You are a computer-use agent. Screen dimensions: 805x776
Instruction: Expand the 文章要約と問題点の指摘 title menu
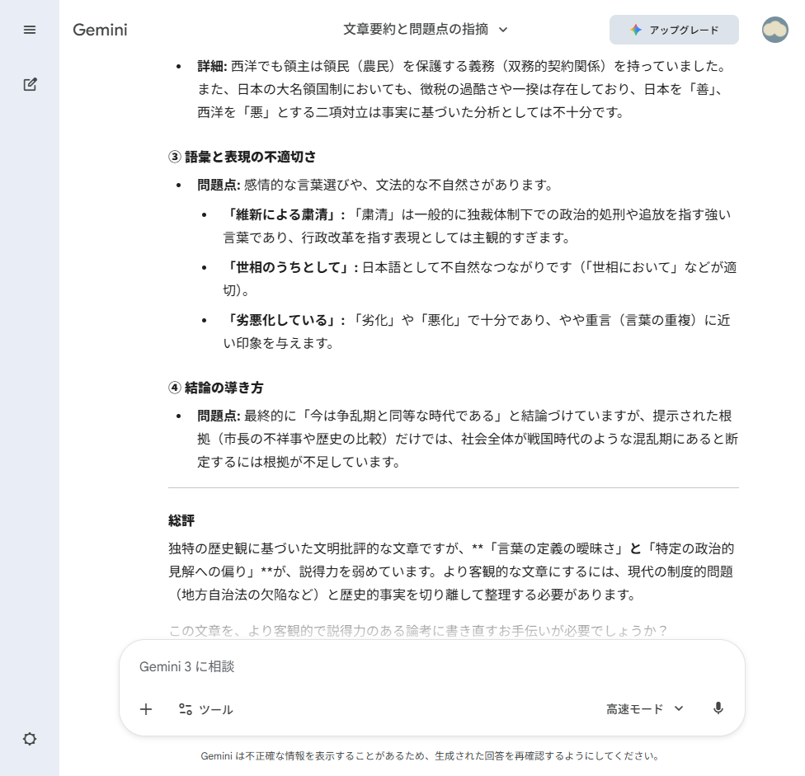tap(415, 30)
